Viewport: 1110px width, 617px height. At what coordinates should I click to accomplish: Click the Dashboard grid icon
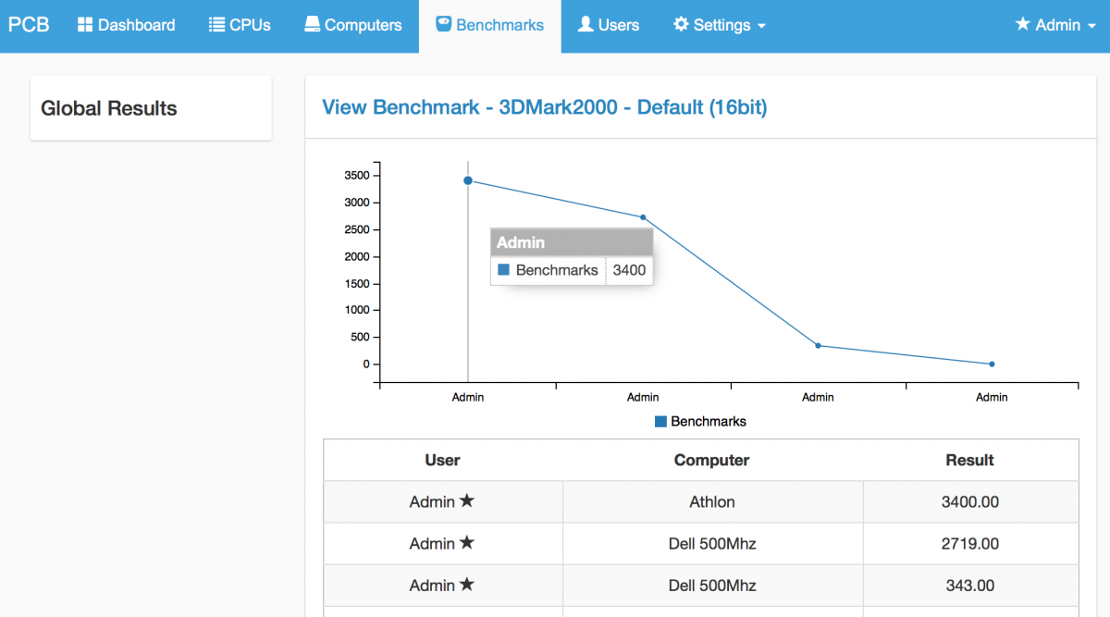(84, 25)
